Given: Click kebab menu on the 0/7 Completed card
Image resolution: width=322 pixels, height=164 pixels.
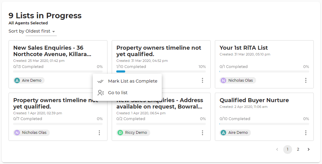Looking at the screenshot, I should click(99, 133).
